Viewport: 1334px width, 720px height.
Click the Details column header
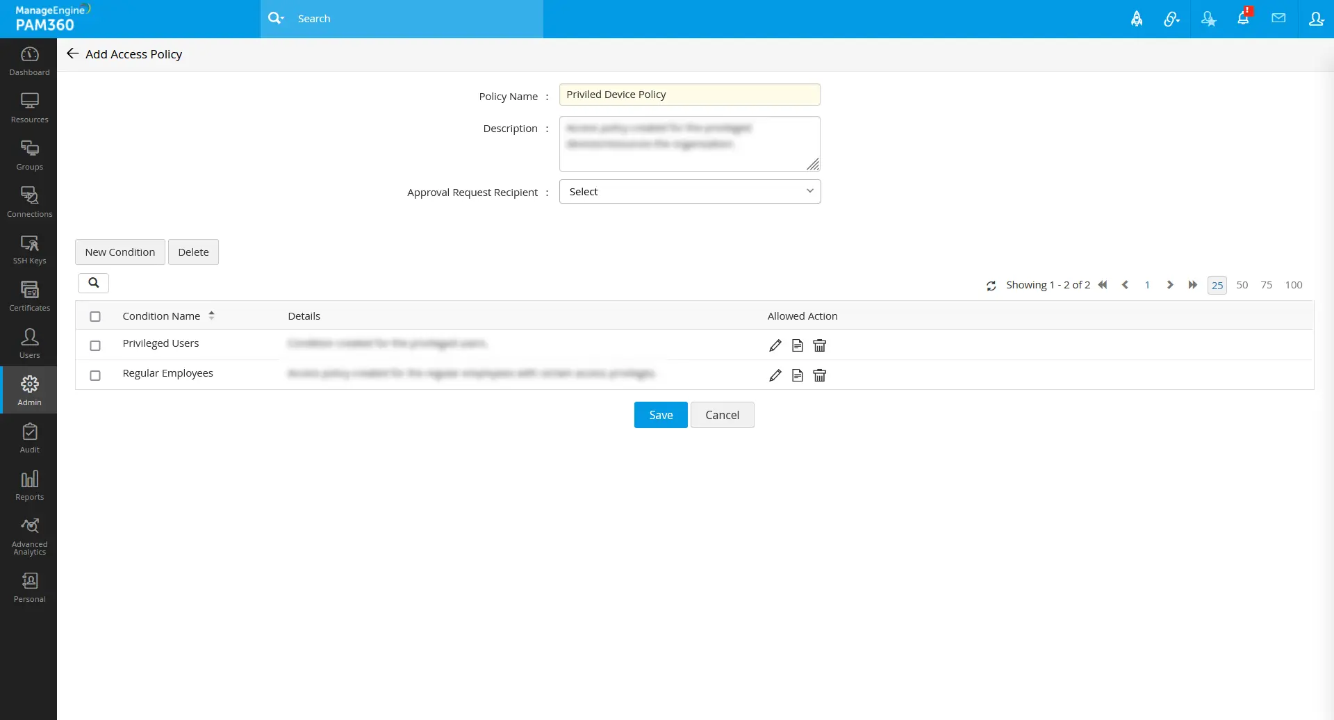(x=304, y=316)
